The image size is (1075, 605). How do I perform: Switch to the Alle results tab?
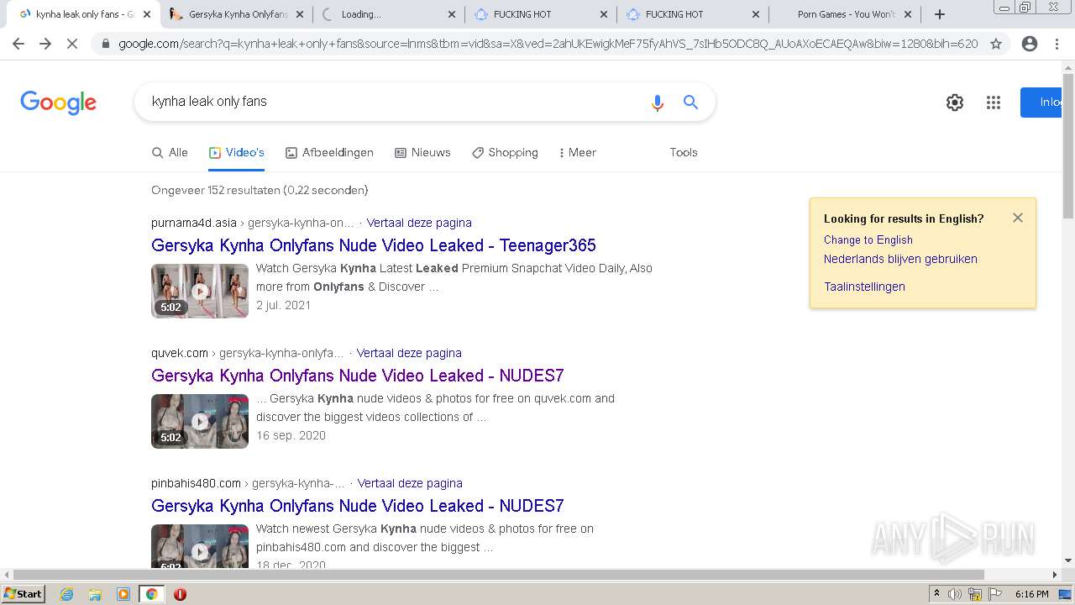click(x=170, y=152)
